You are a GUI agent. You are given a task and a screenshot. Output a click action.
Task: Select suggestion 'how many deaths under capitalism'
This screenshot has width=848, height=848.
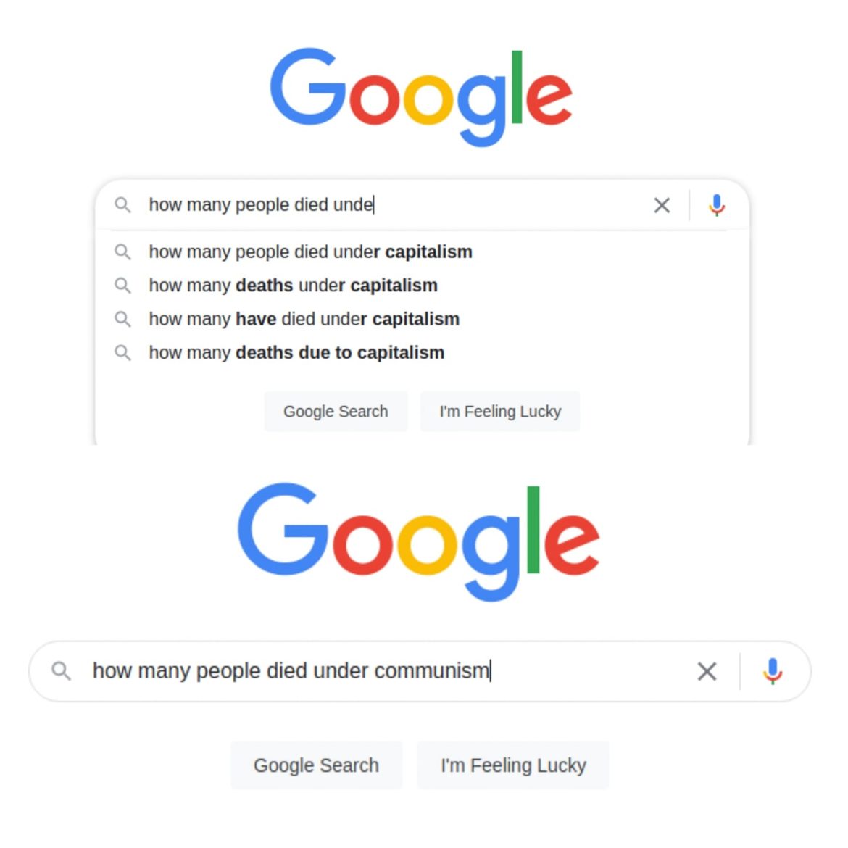(x=293, y=286)
